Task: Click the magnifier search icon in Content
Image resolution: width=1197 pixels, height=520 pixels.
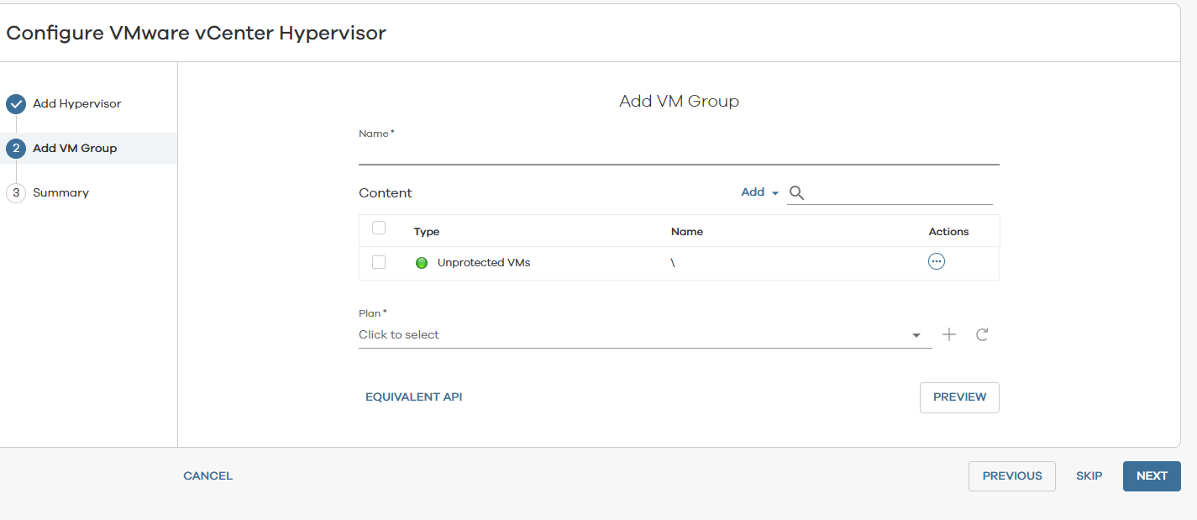Action: (x=796, y=193)
